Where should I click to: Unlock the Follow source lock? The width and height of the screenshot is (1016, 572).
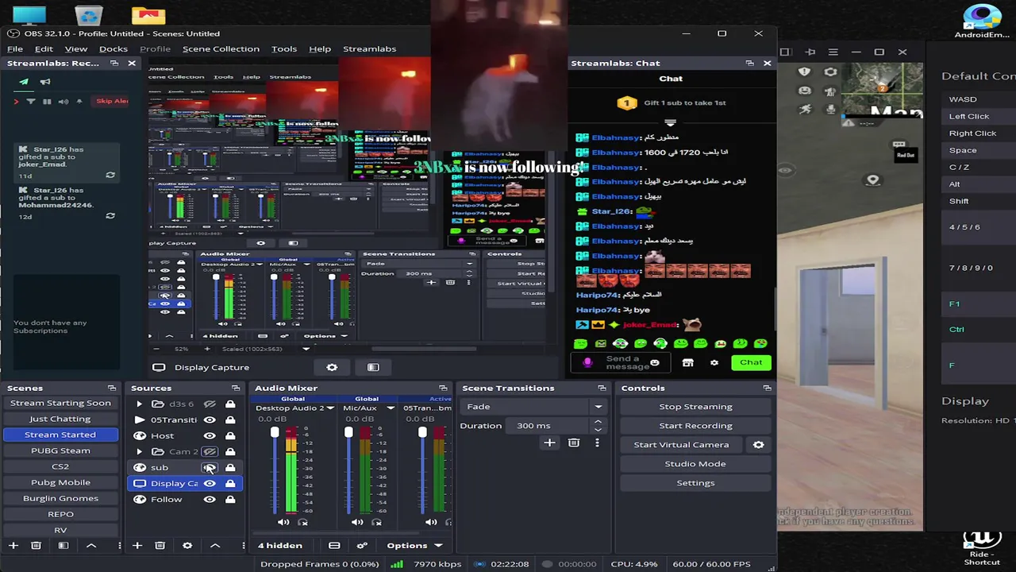point(230,500)
